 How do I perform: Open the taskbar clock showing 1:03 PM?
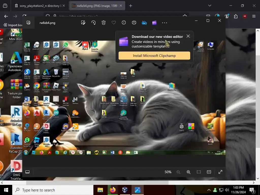[238, 190]
